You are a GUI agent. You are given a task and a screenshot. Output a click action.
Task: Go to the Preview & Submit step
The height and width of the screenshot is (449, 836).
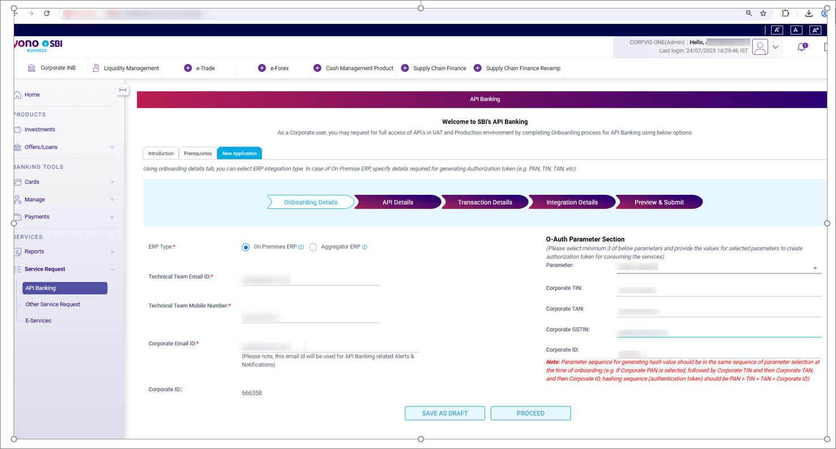pos(659,202)
